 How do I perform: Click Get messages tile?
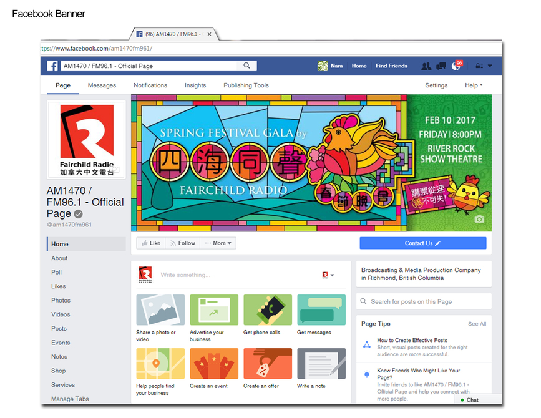pos(321,314)
